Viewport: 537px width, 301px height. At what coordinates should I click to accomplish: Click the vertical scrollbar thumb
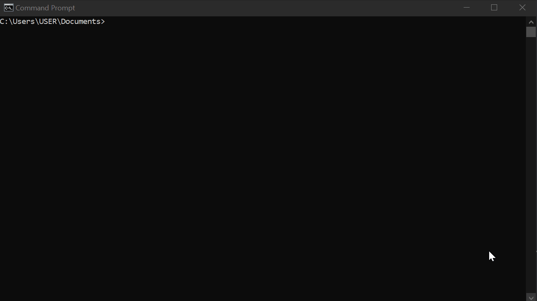pyautogui.click(x=531, y=32)
